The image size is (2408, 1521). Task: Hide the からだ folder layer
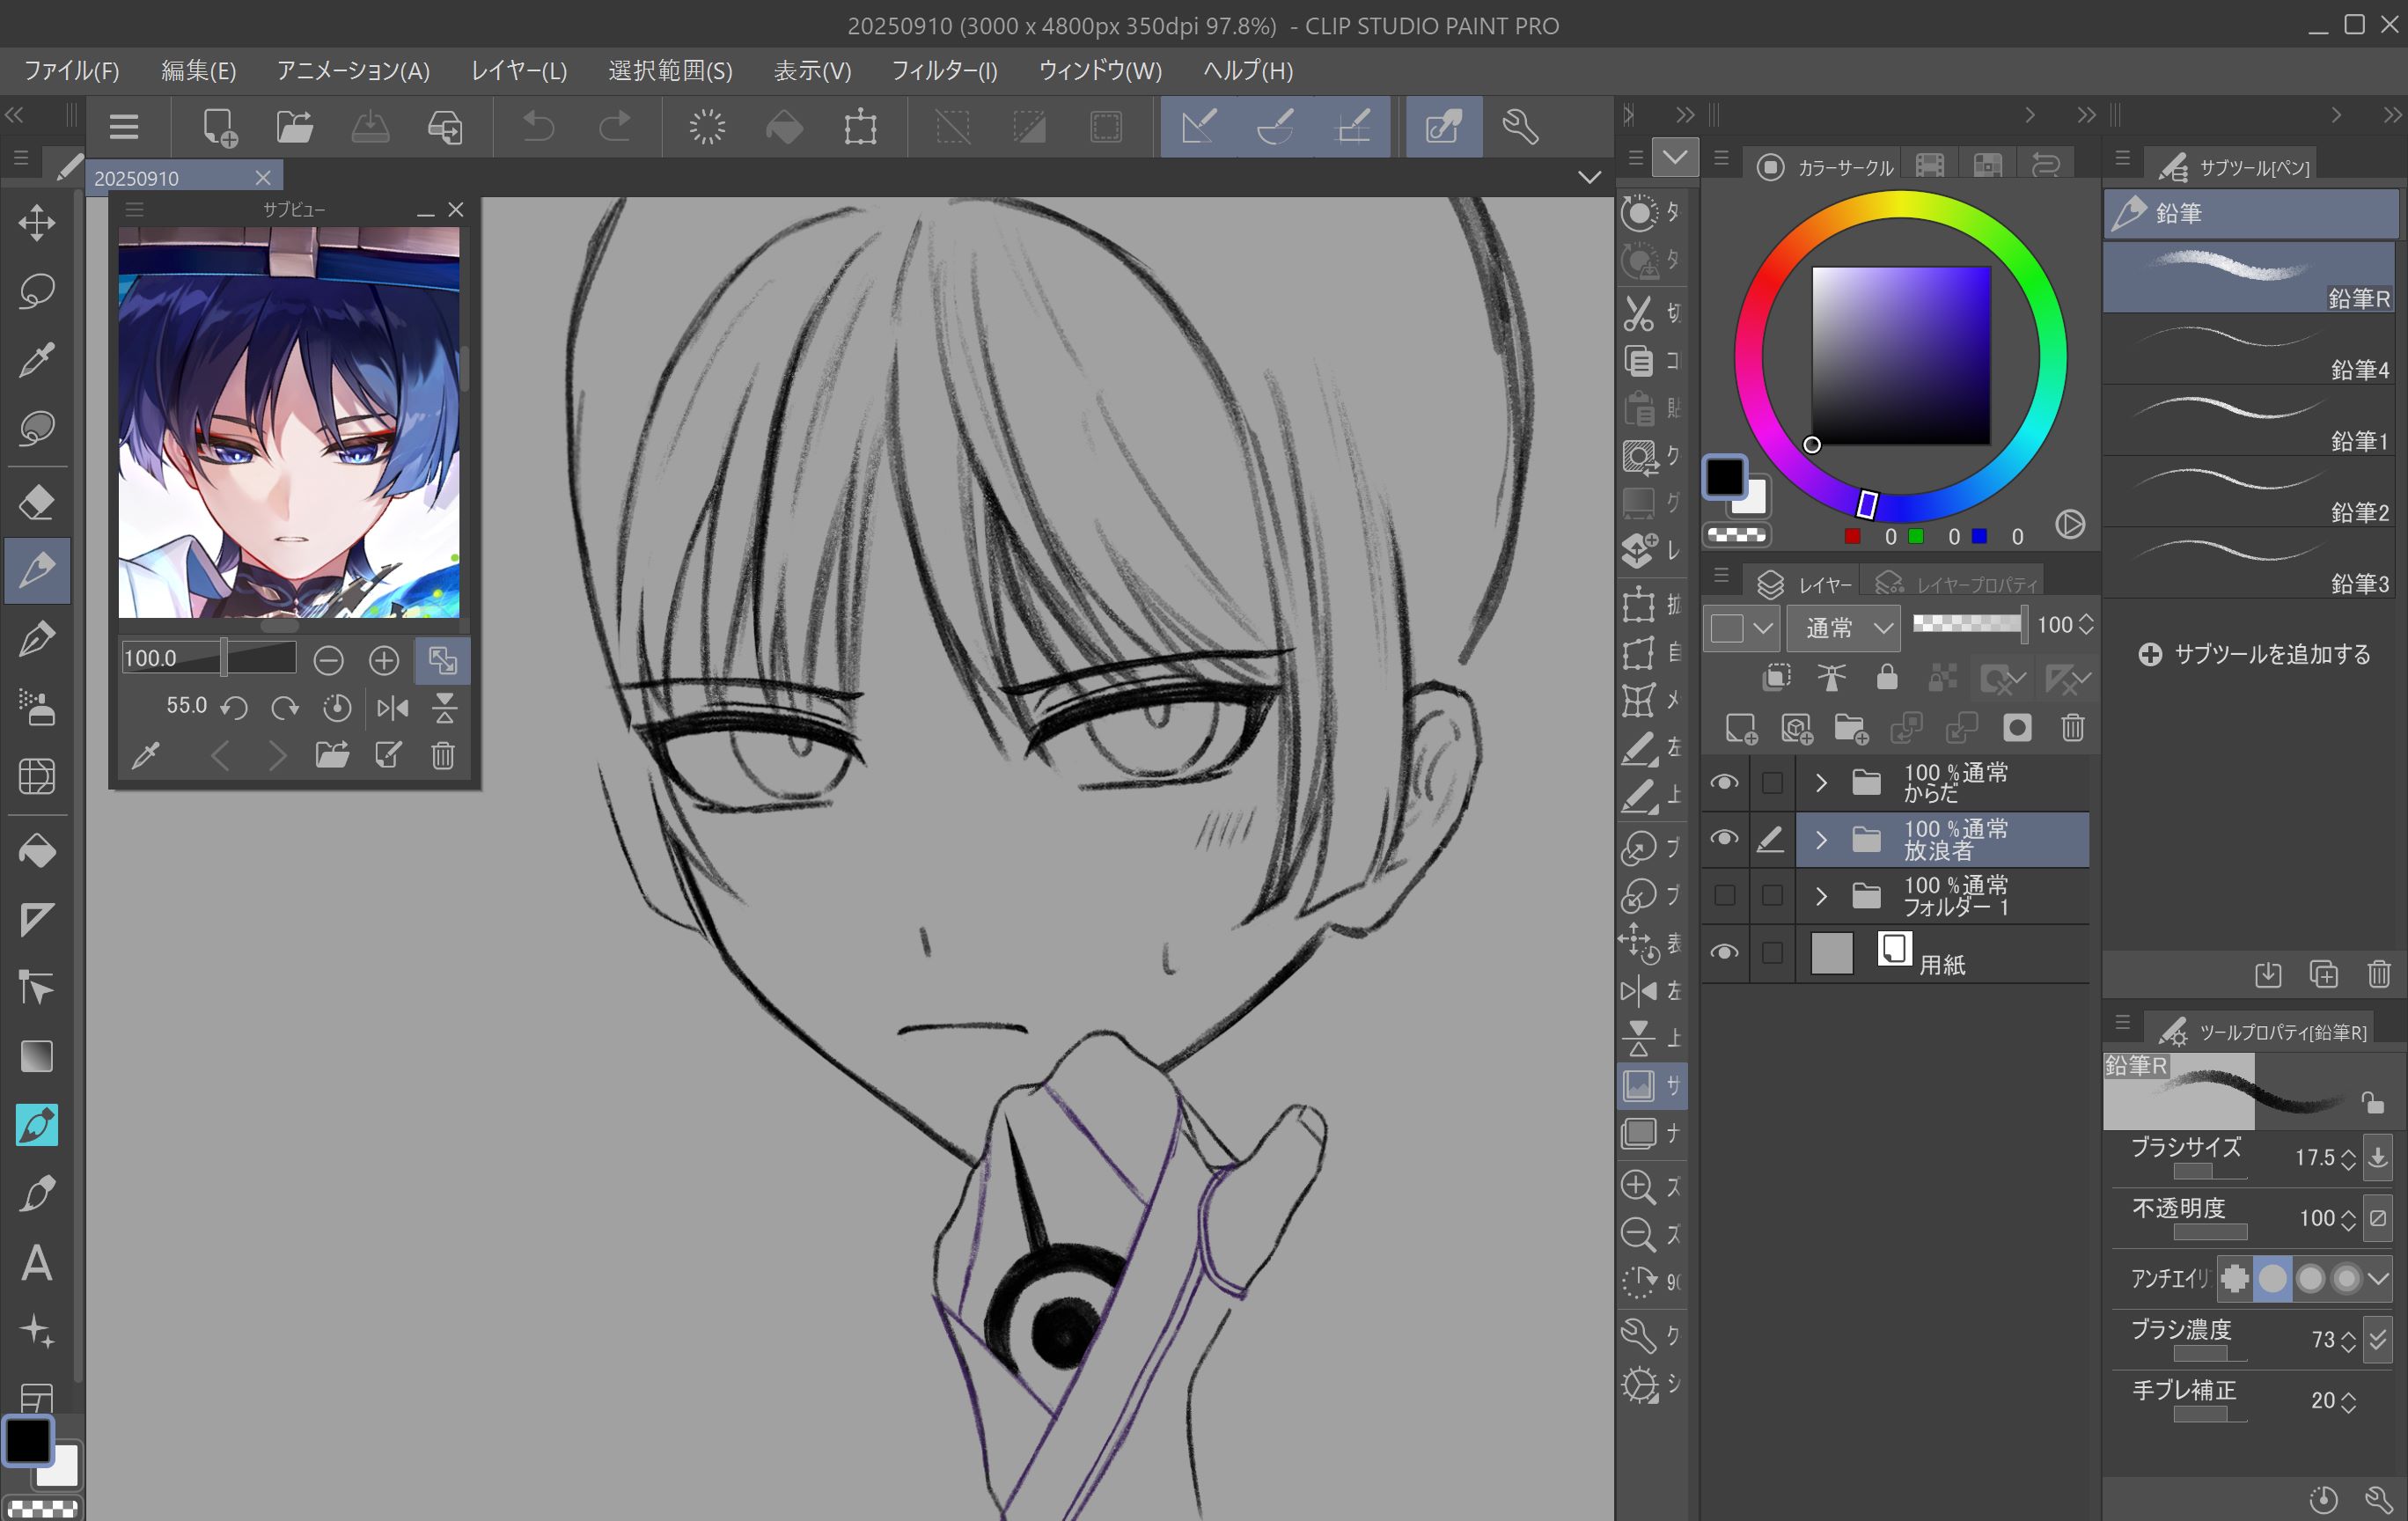pyautogui.click(x=1724, y=783)
